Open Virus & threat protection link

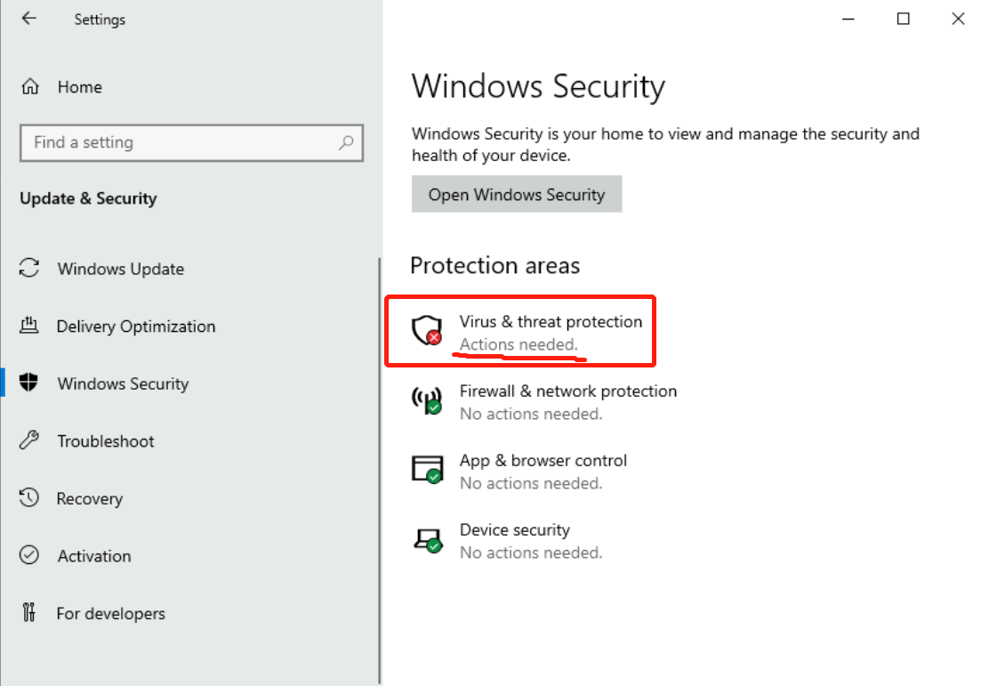[x=550, y=322]
